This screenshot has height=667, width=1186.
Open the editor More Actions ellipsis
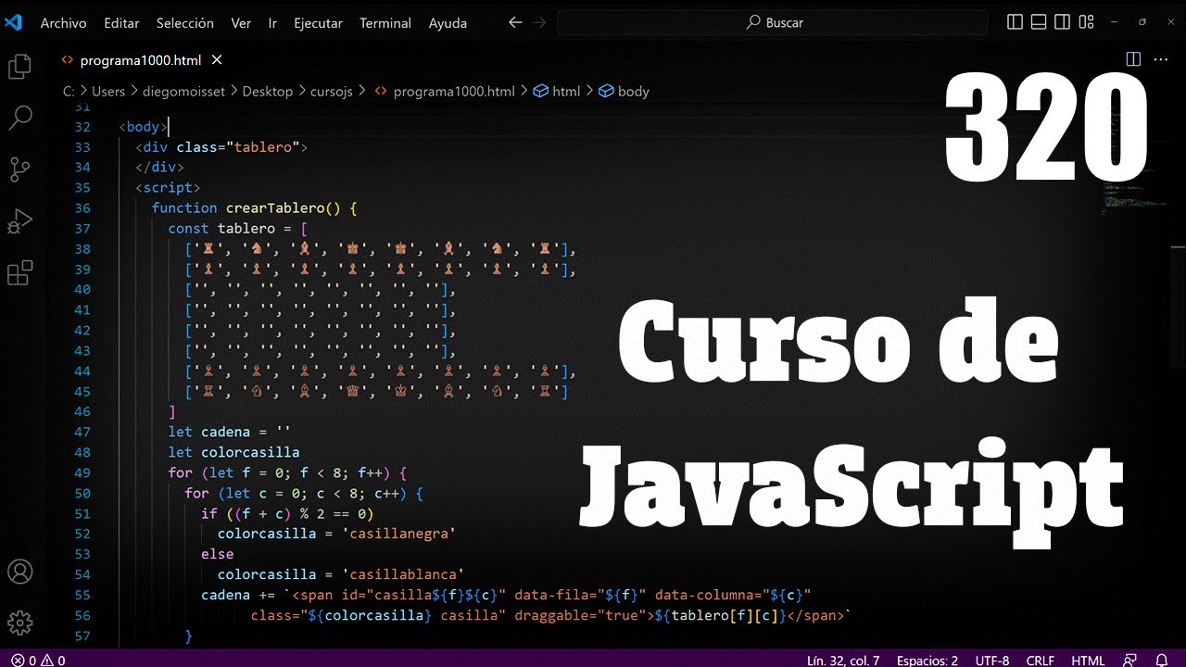[1160, 59]
